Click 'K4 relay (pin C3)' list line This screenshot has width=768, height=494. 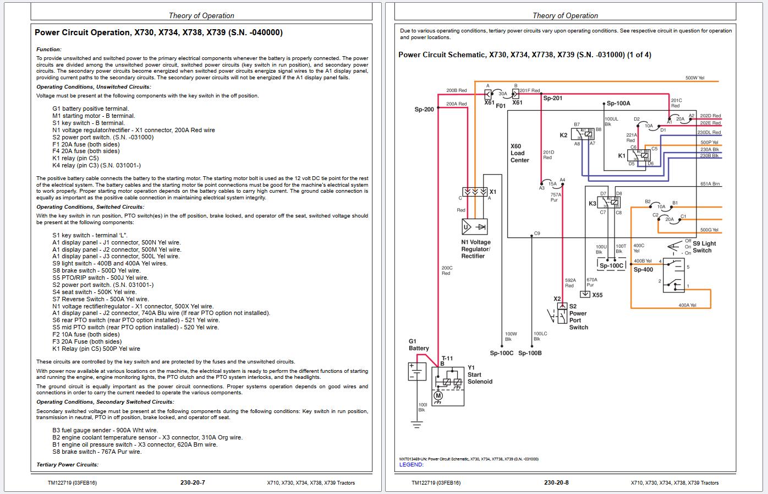pos(97,166)
